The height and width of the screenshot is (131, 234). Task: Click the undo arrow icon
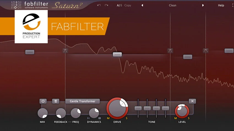pos(99,5)
